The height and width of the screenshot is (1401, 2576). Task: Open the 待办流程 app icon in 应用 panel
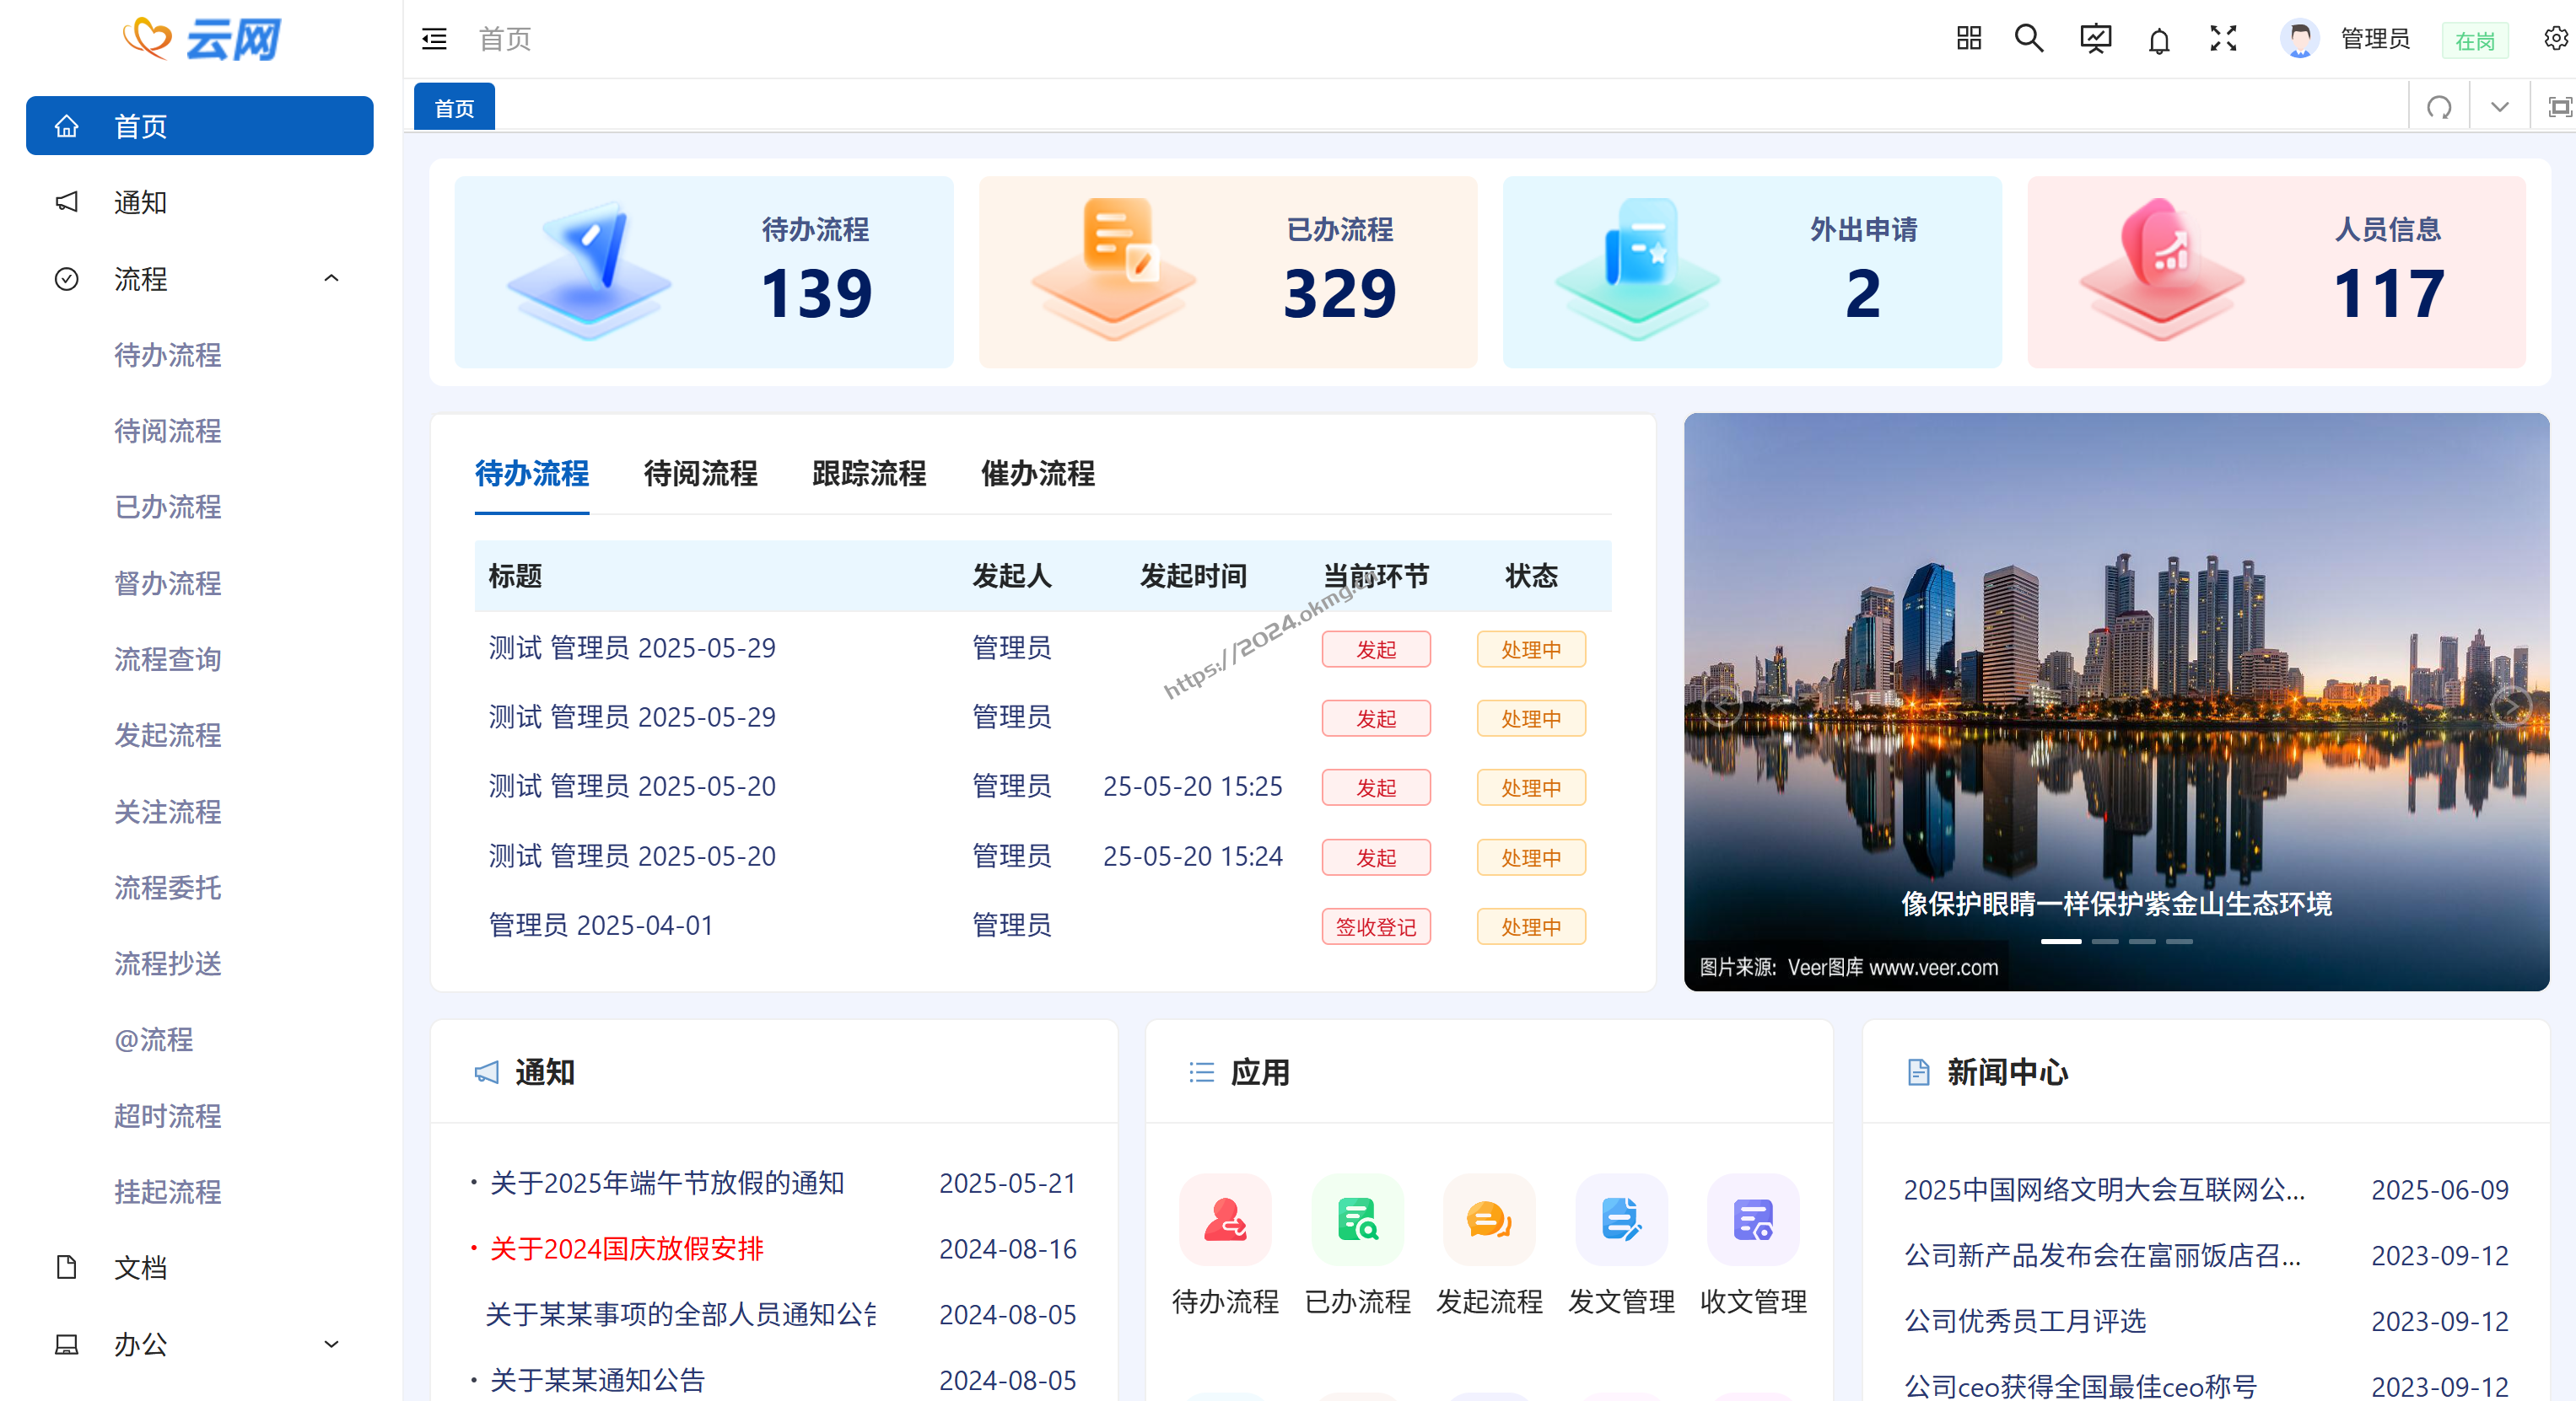(x=1224, y=1220)
